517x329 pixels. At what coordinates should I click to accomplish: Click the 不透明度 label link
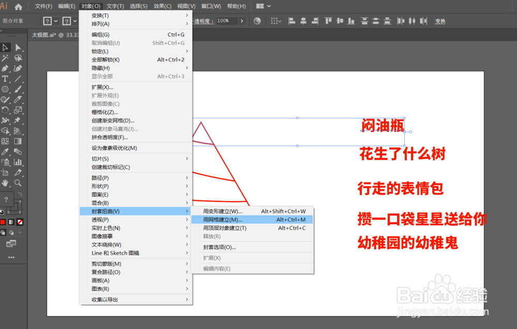[x=203, y=21]
